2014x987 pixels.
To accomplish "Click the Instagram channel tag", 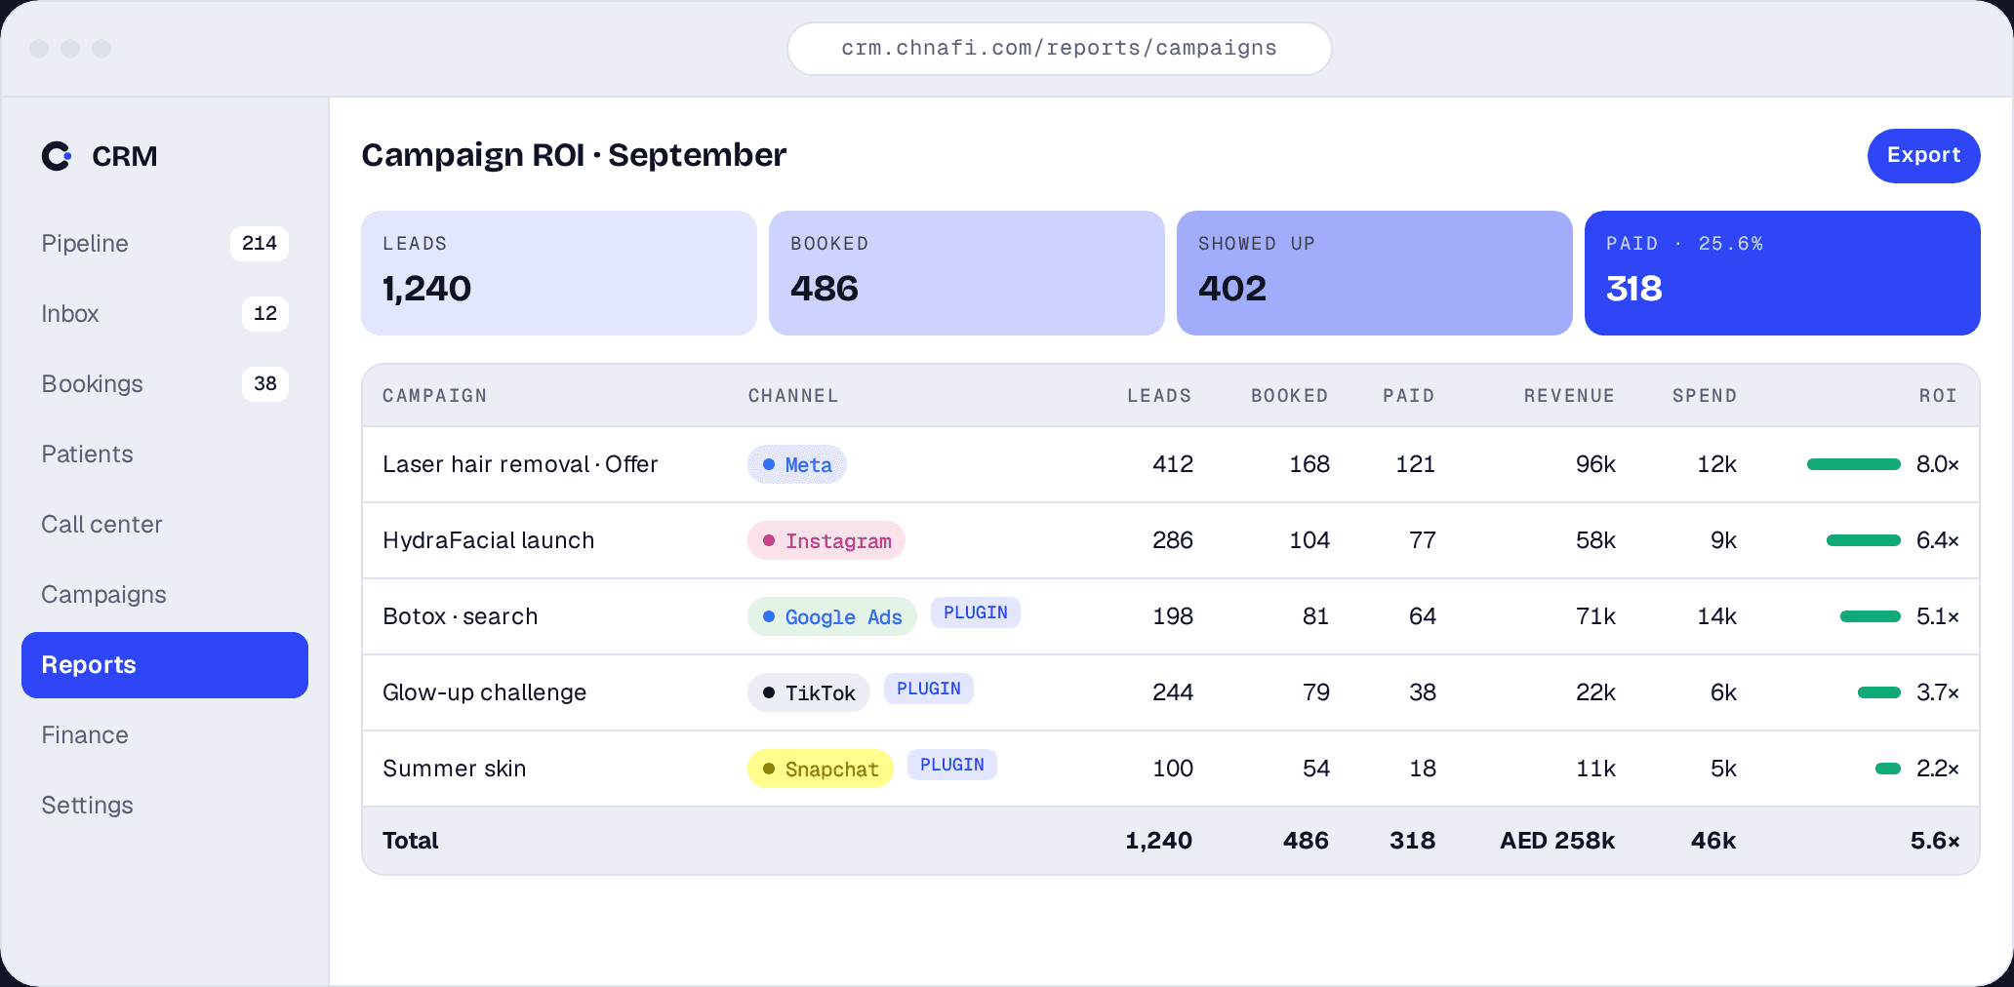I will point(826,540).
